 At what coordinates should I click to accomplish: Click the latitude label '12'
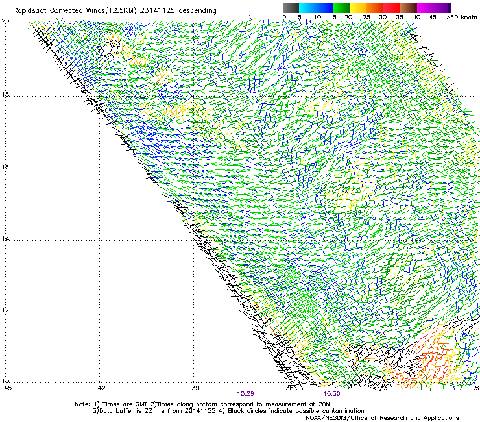pos(5,310)
